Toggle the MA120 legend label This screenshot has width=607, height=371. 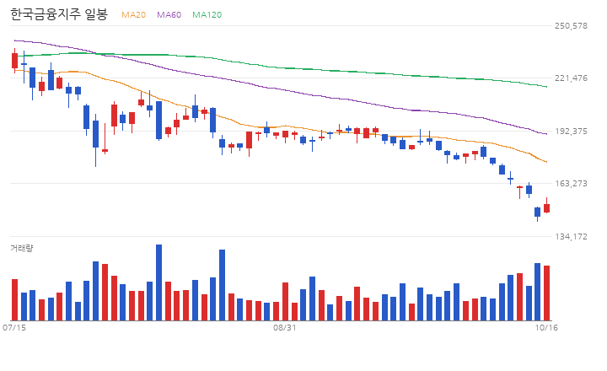tap(207, 14)
